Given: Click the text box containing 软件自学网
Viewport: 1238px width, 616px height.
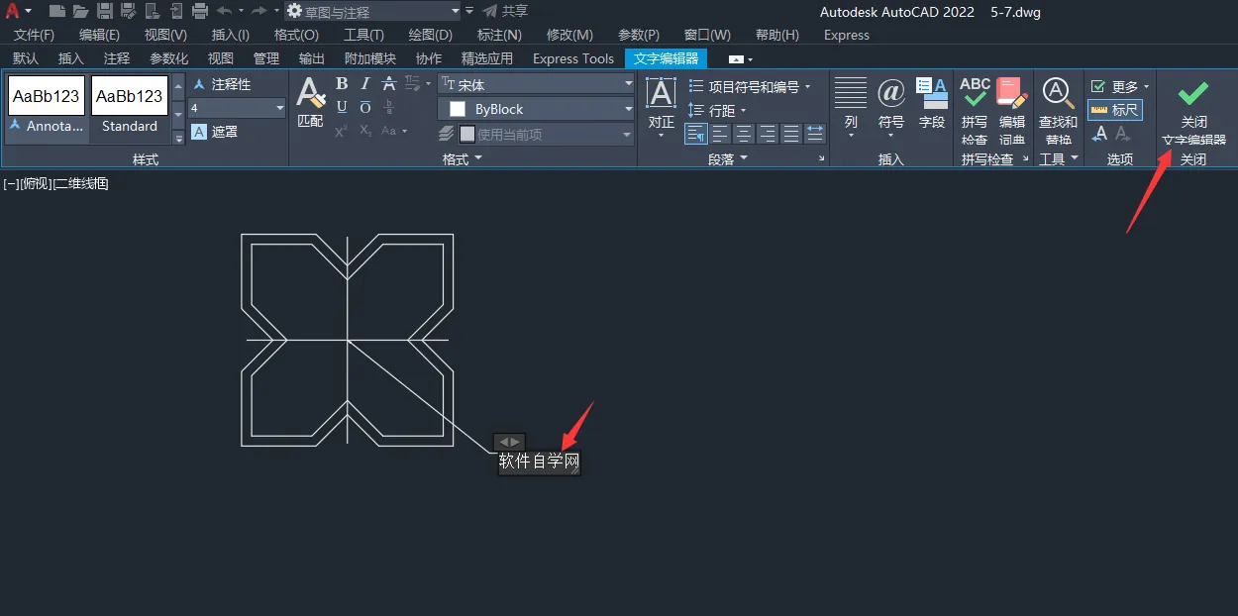Looking at the screenshot, I should pos(539,462).
